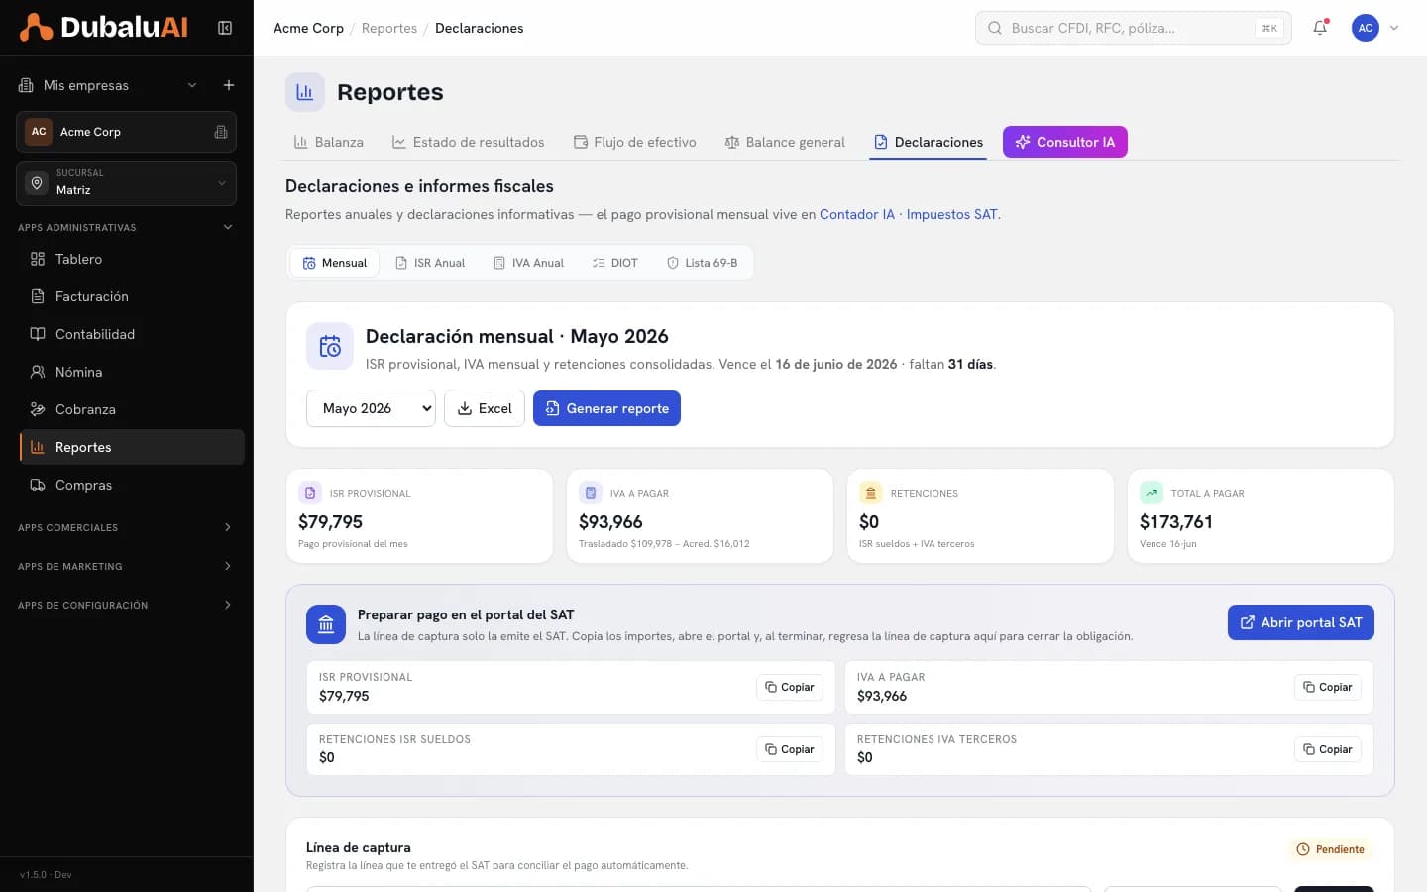
Task: Open the Mayo 2026 period dropdown
Action: (x=371, y=408)
